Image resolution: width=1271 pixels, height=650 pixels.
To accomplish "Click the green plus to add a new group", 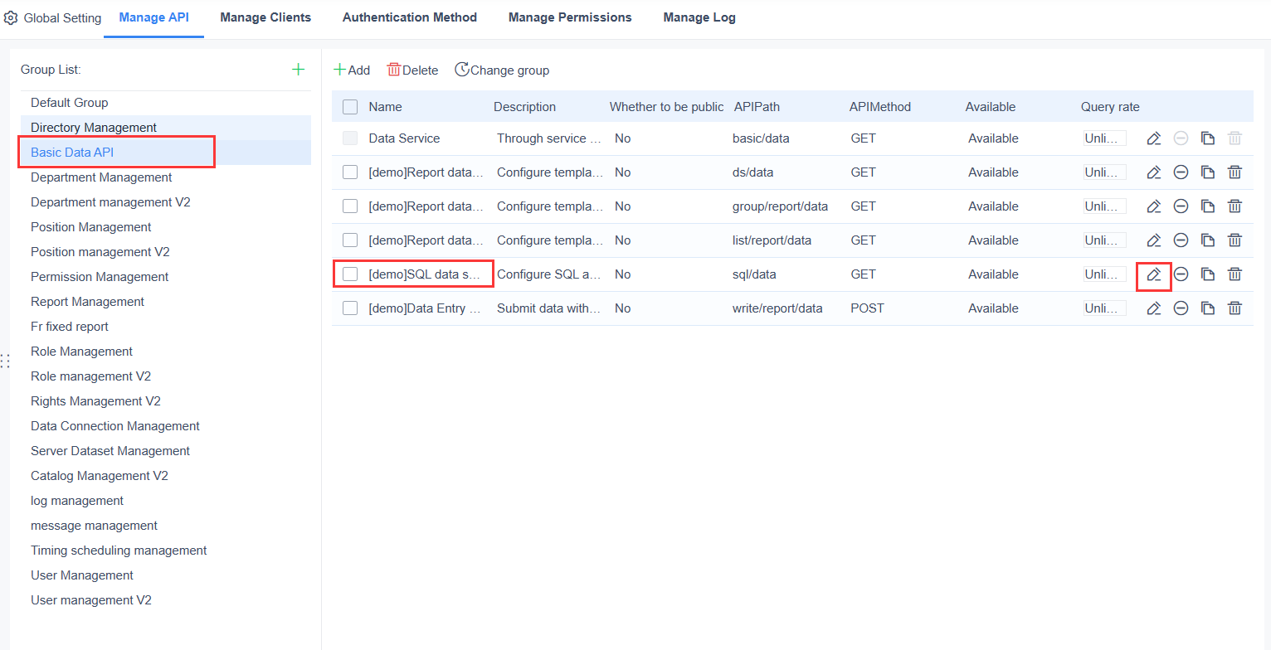I will point(298,69).
